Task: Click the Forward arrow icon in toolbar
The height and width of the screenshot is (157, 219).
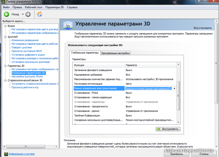Action: pyautogui.click(x=28, y=14)
